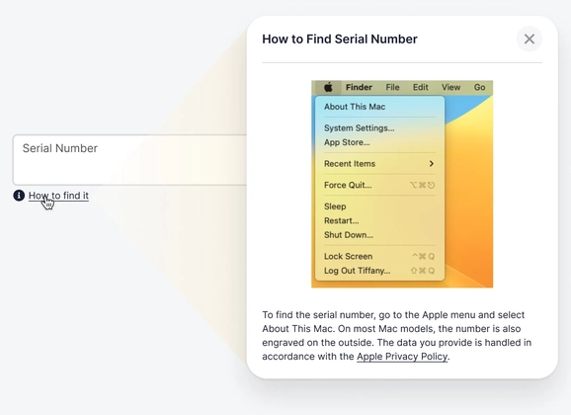Image resolution: width=571 pixels, height=415 pixels.
Task: Open the Apple Privacy Policy link
Action: (402, 357)
